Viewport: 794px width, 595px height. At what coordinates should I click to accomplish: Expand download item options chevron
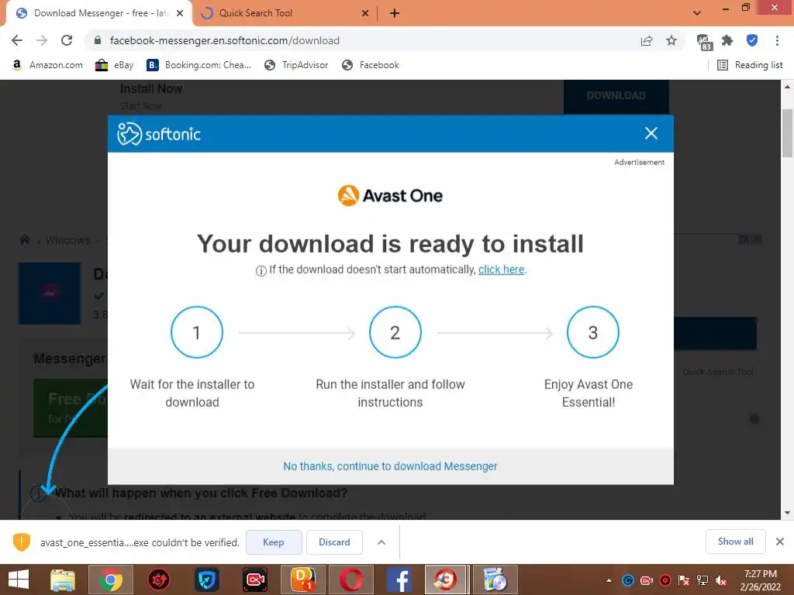(381, 542)
